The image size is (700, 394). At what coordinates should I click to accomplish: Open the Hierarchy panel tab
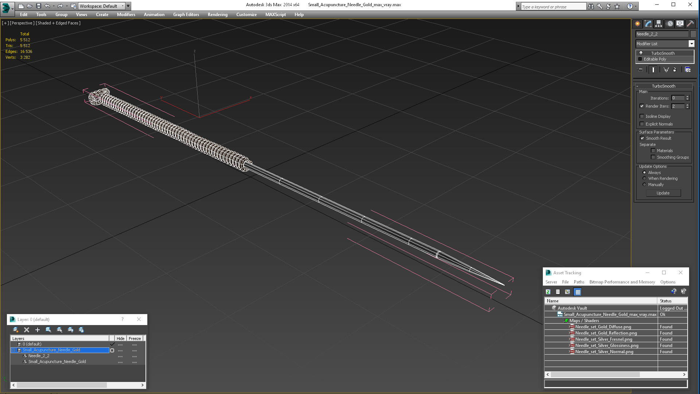pos(658,24)
